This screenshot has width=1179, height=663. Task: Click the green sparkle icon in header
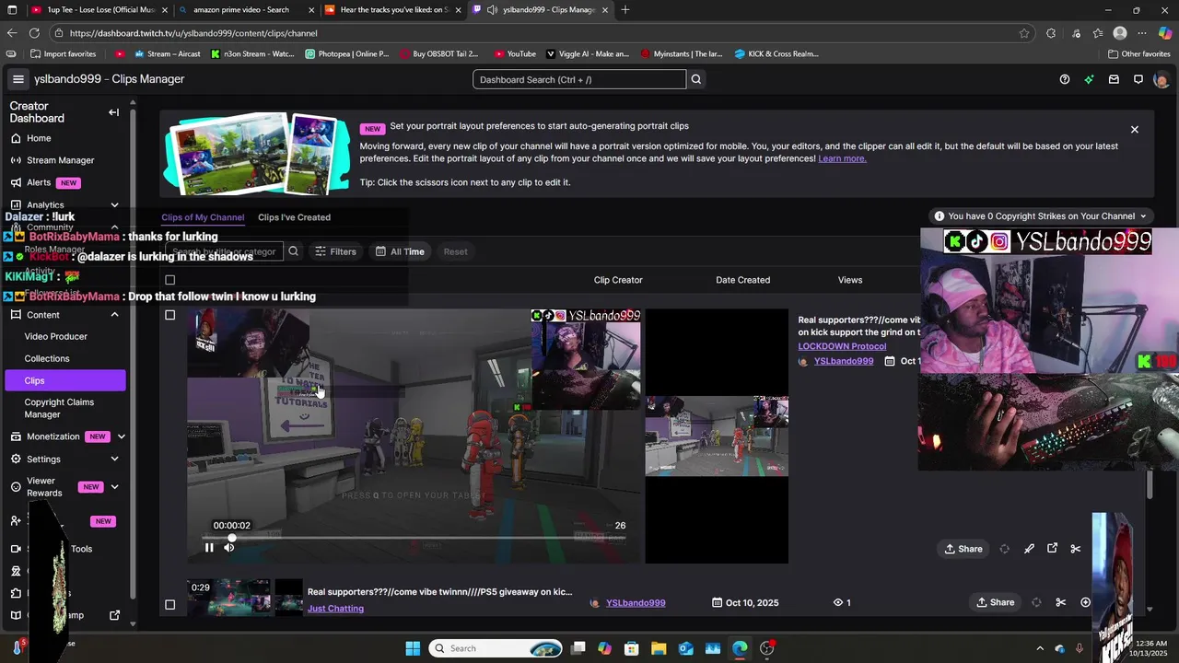click(1090, 79)
